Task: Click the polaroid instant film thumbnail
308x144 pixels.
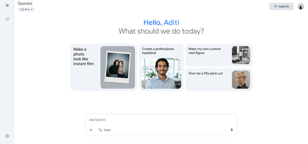Action: click(x=118, y=67)
